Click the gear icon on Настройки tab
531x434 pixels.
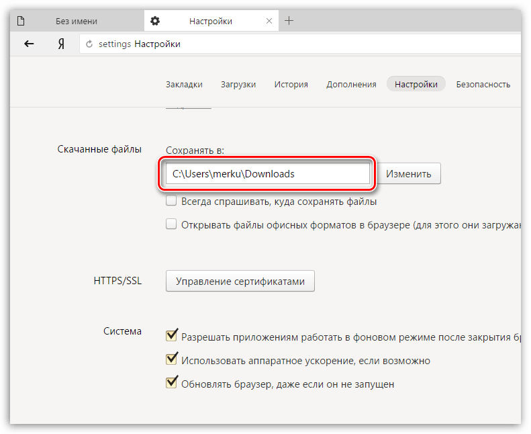click(155, 21)
